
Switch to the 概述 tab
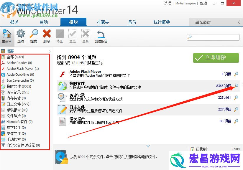click(14, 22)
